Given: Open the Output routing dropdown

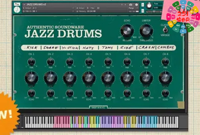Looking at the screenshot, I should point(73,8).
